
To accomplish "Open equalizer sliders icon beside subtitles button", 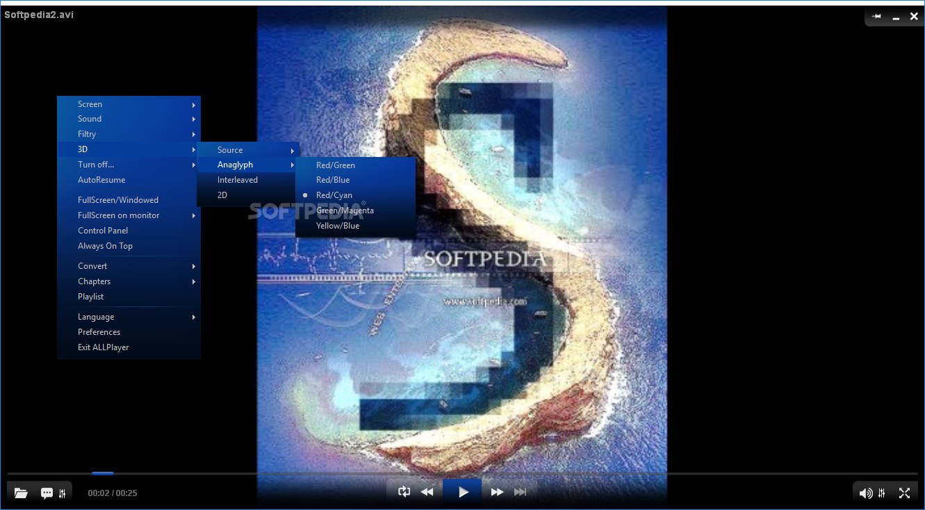I will pos(63,493).
